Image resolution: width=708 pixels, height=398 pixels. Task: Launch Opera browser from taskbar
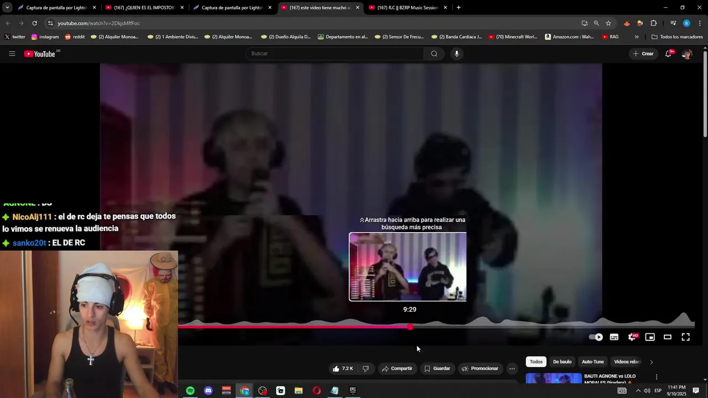tap(316, 391)
